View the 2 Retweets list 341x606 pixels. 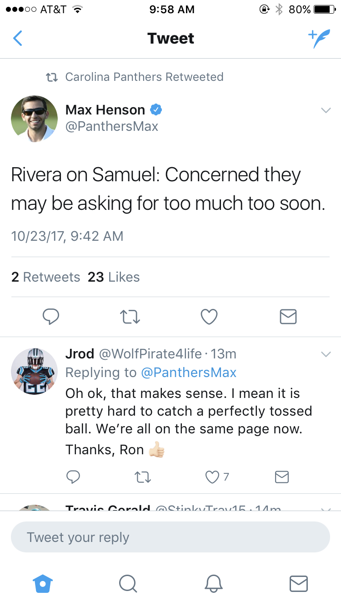(45, 277)
